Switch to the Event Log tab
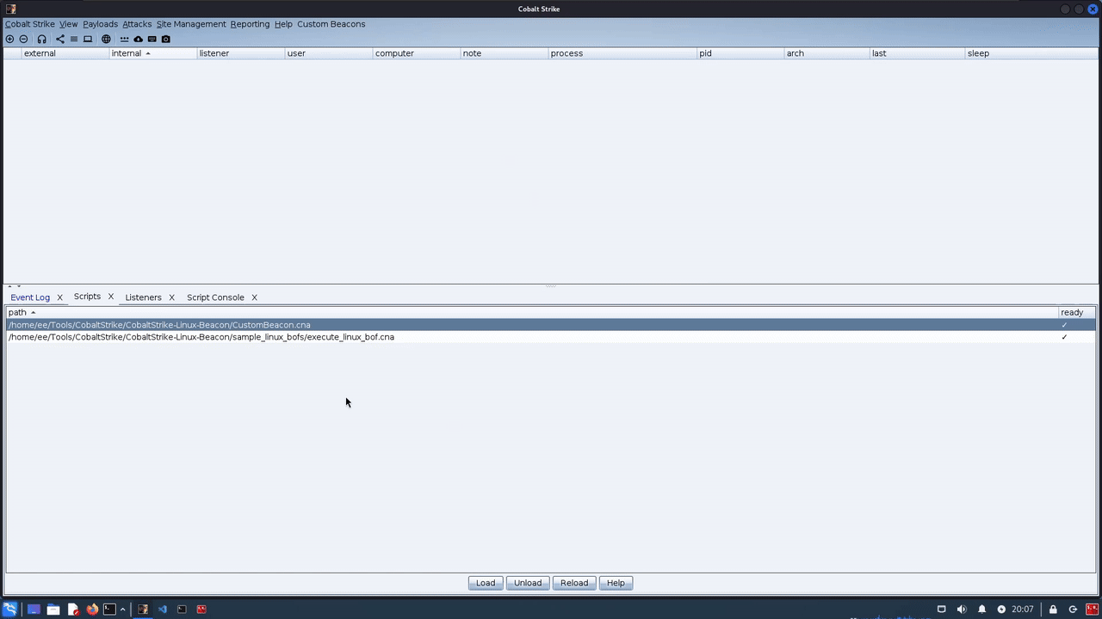Screen dimensions: 1102x619 coord(30,297)
